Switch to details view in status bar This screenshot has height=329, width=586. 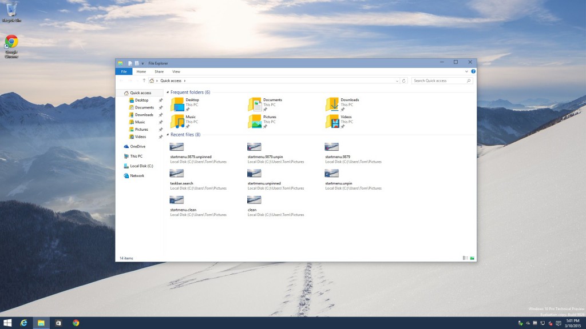pos(465,258)
